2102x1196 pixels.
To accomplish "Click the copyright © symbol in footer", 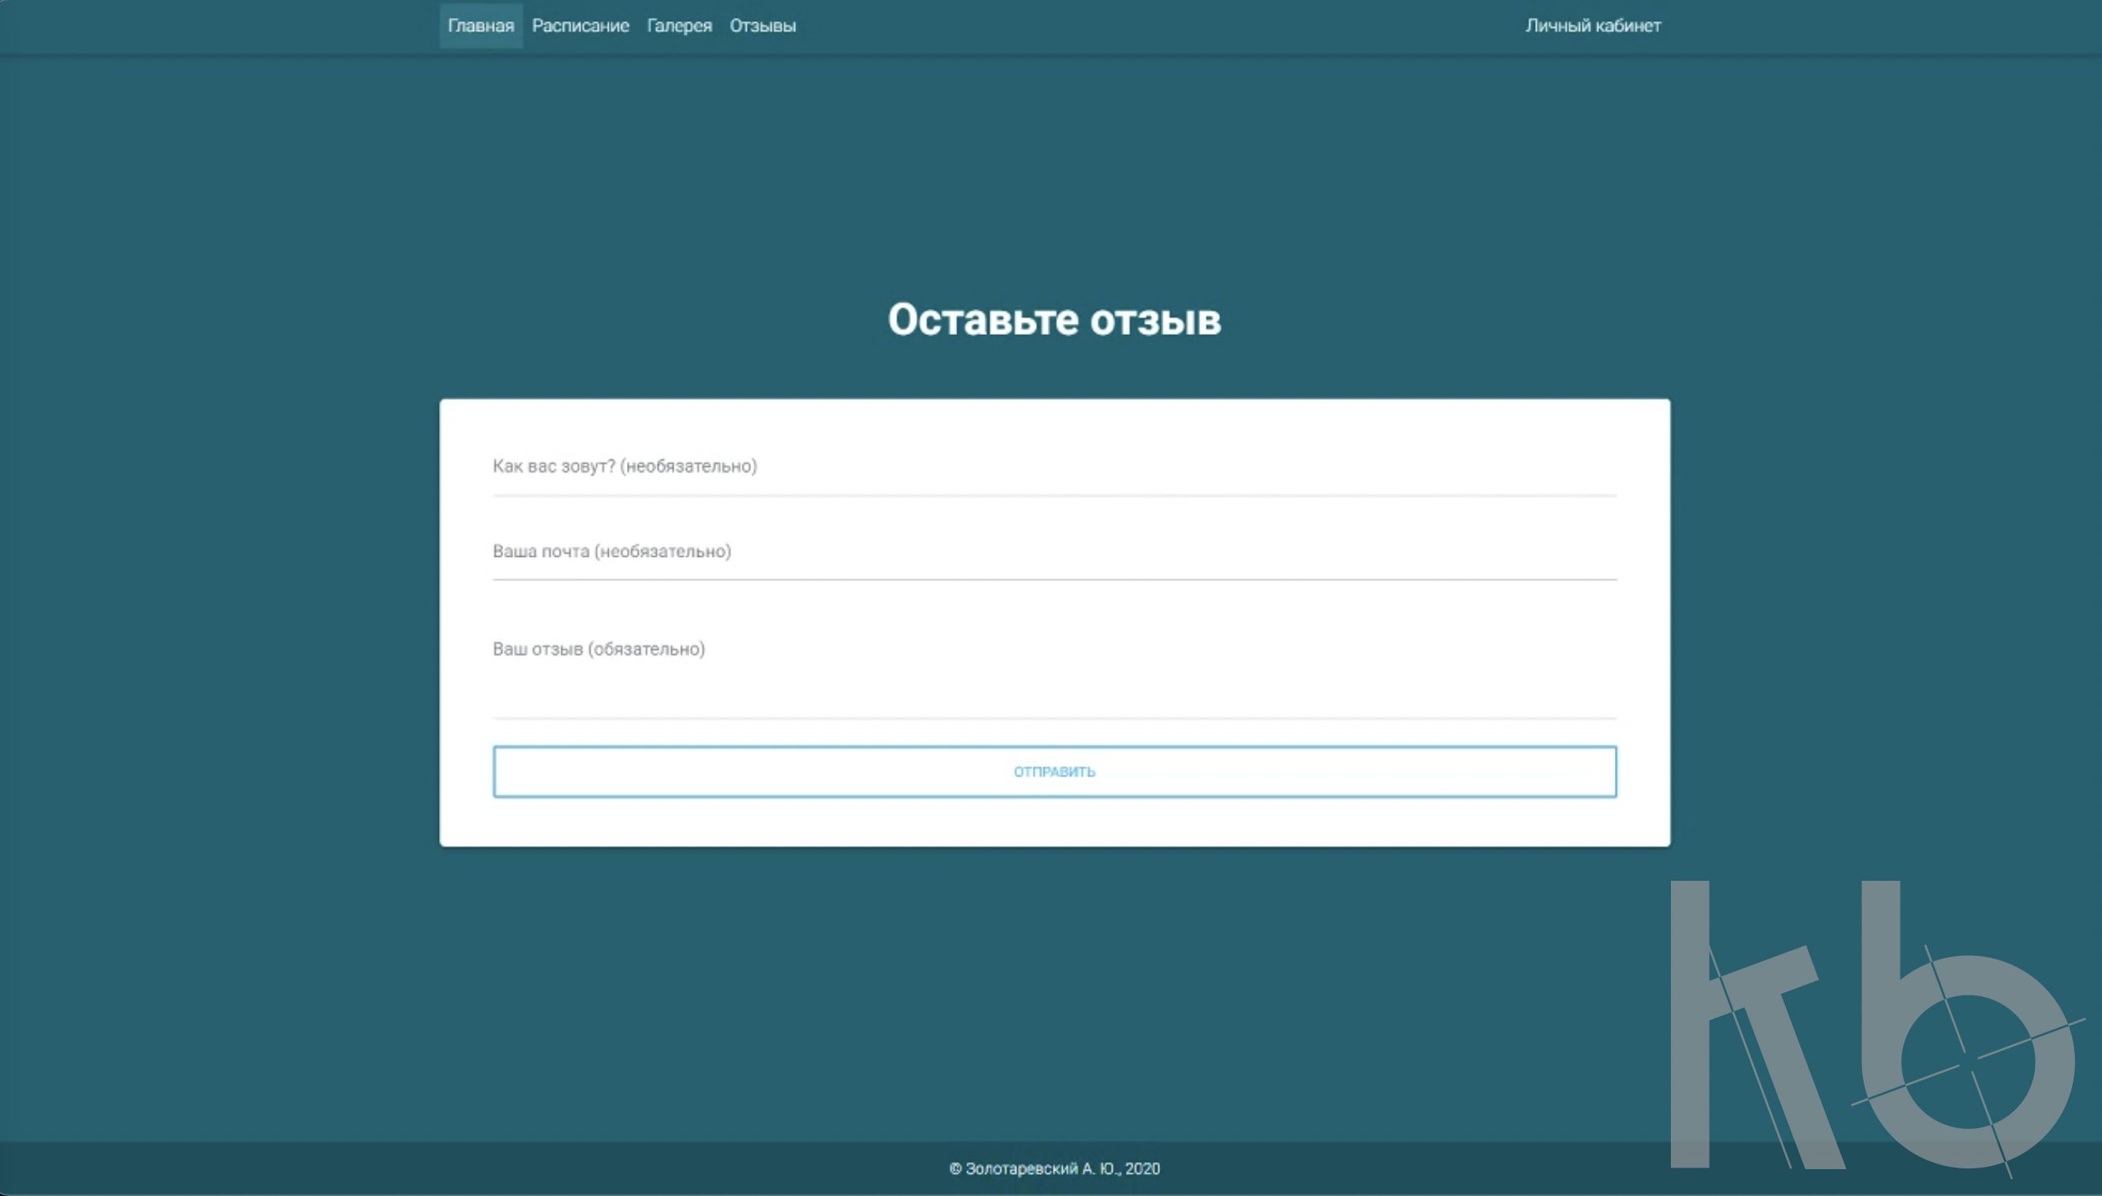I will 955,1168.
